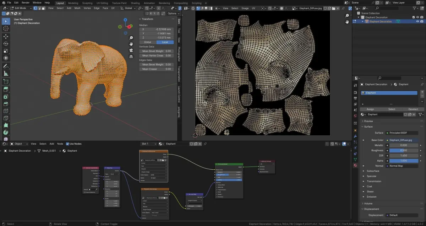Expand the Subsurface section
This screenshot has height=226, width=426.
point(373,171)
